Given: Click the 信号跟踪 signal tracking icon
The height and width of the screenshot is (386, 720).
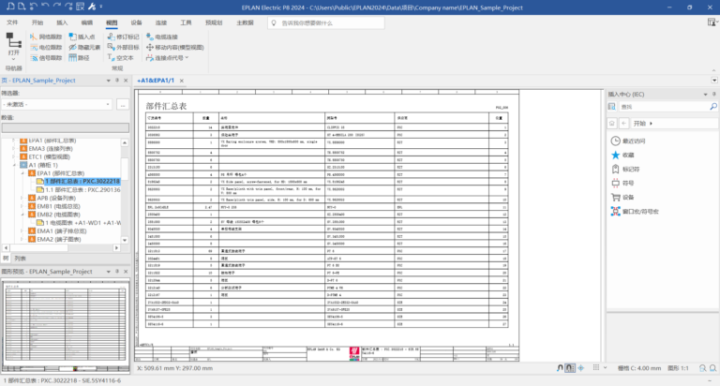Looking at the screenshot, I should click(x=34, y=58).
